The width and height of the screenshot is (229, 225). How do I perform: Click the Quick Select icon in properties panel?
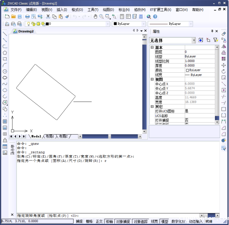[216, 40]
